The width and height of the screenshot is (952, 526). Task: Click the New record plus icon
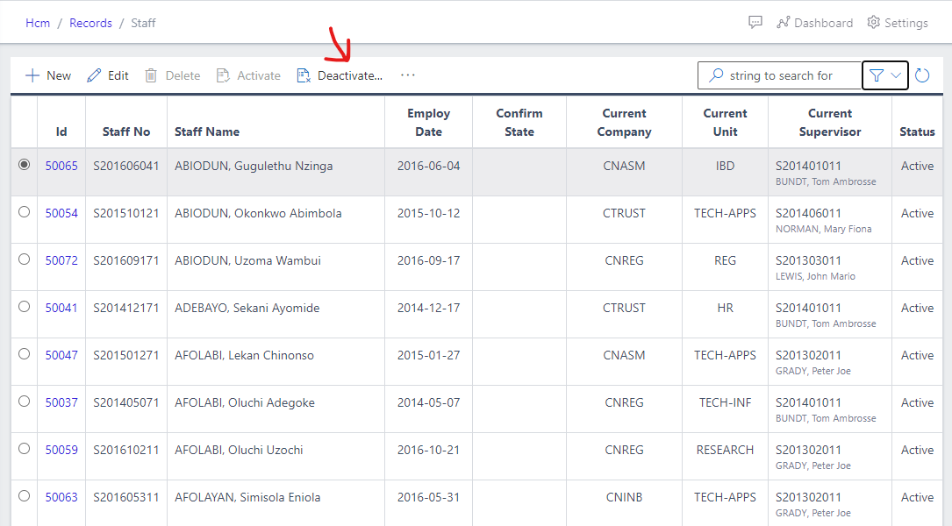(32, 75)
